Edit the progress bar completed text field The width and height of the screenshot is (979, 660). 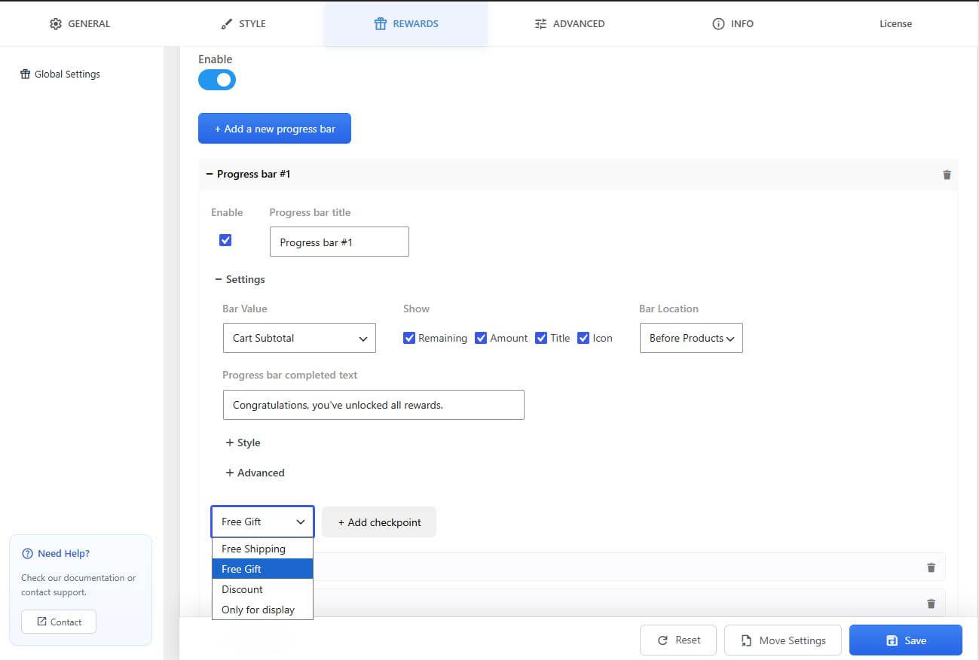[373, 405]
